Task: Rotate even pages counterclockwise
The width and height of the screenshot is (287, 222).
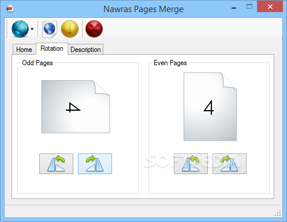Action: point(191,164)
